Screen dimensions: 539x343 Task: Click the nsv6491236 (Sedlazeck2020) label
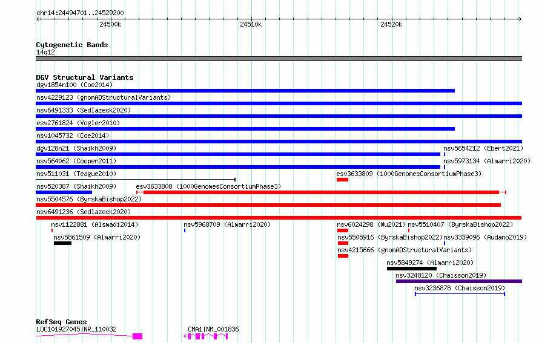84,212
